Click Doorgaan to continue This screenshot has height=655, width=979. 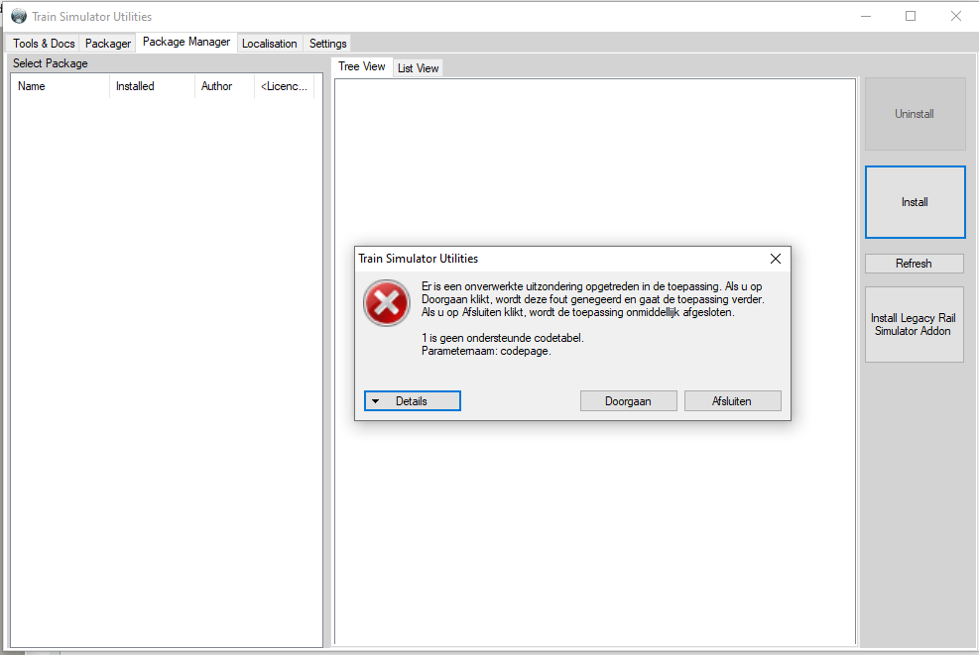click(x=628, y=401)
